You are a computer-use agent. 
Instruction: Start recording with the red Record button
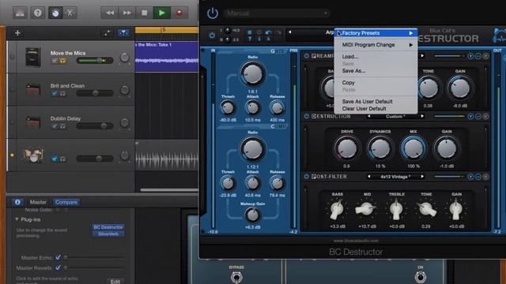pyautogui.click(x=179, y=13)
